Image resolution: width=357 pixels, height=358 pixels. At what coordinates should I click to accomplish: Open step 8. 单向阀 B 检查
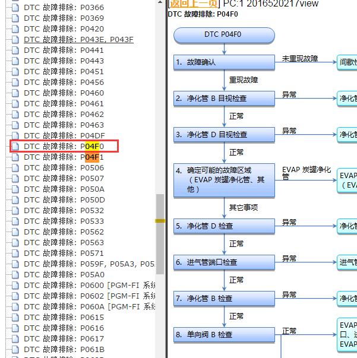click(x=224, y=335)
